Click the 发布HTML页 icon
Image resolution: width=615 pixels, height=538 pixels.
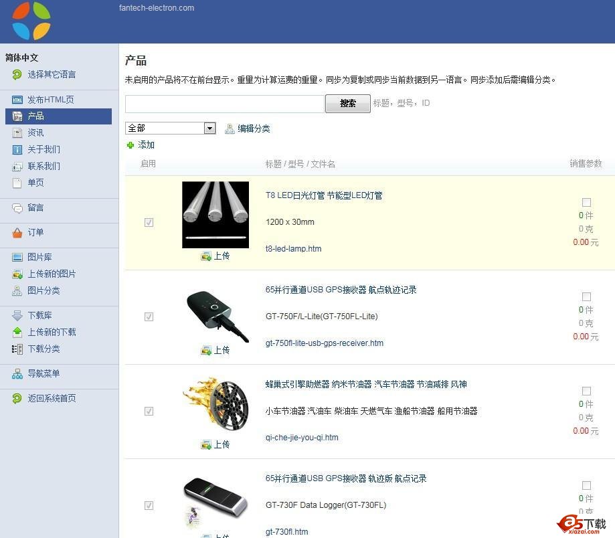(17, 100)
